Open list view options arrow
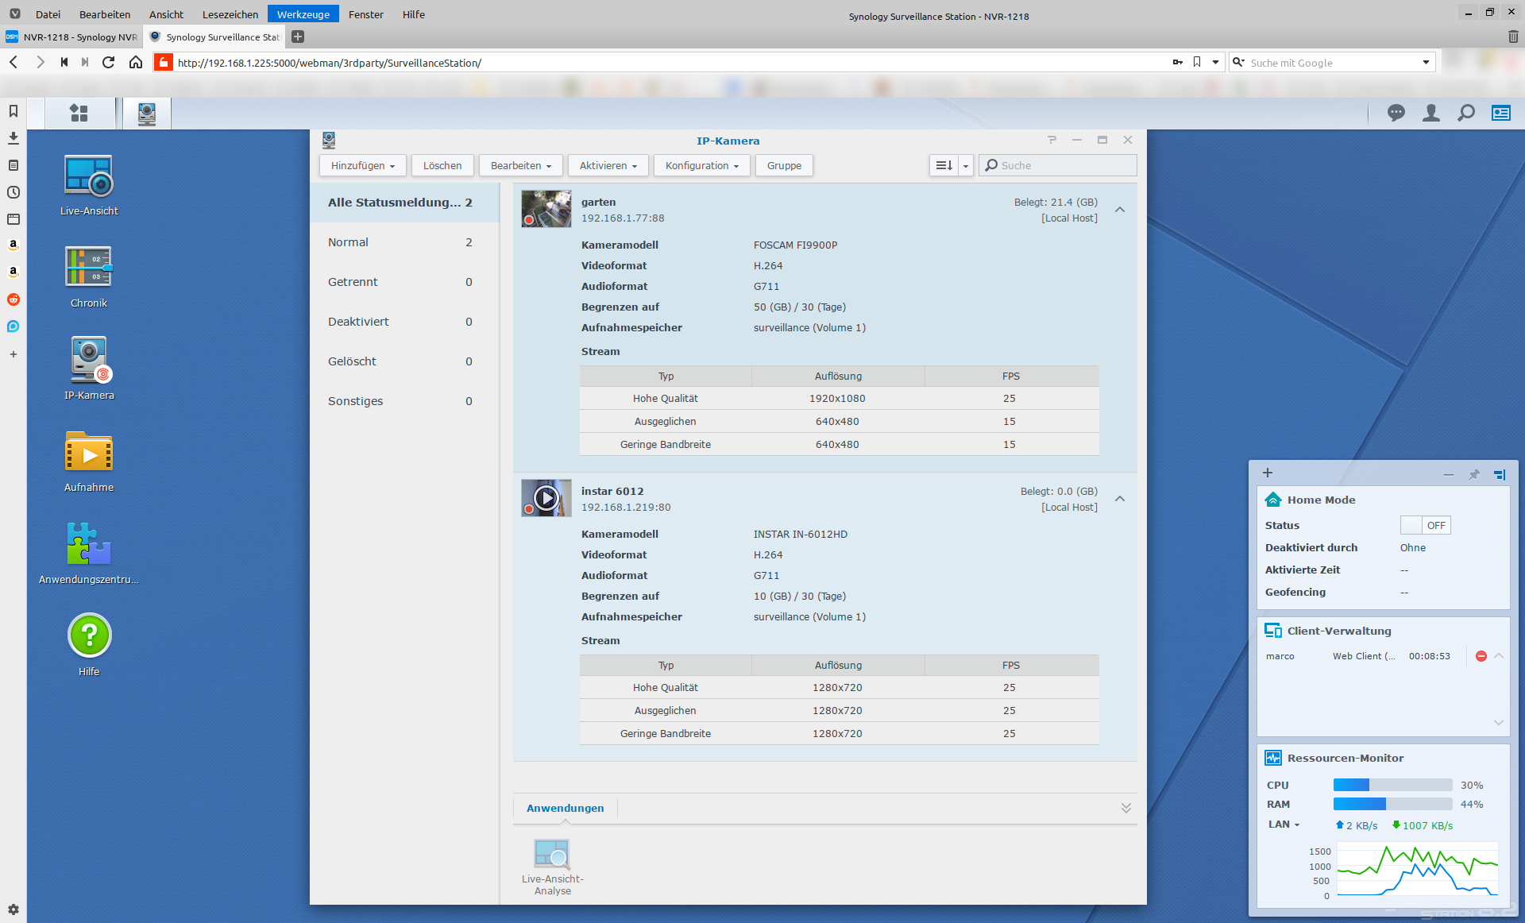Viewport: 1525px width, 923px height. pos(966,165)
